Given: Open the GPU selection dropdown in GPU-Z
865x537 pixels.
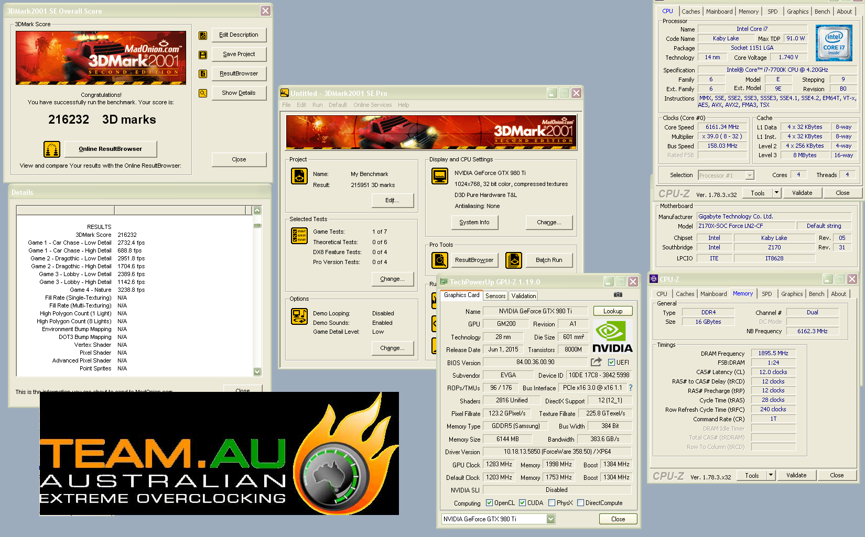Looking at the screenshot, I should (x=550, y=519).
